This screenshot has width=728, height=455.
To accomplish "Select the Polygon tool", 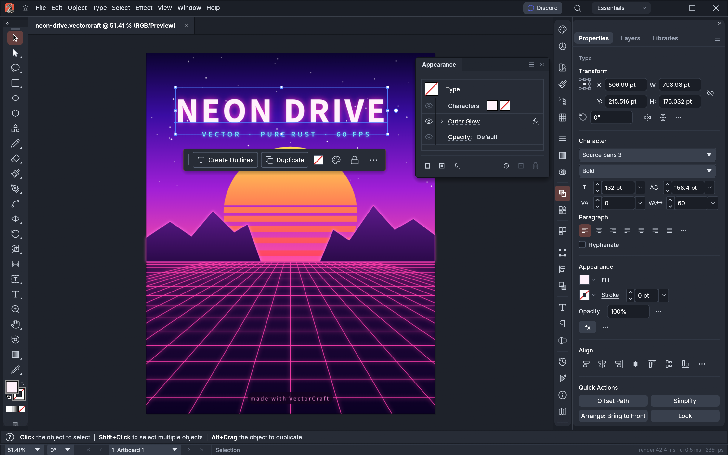I will click(15, 113).
